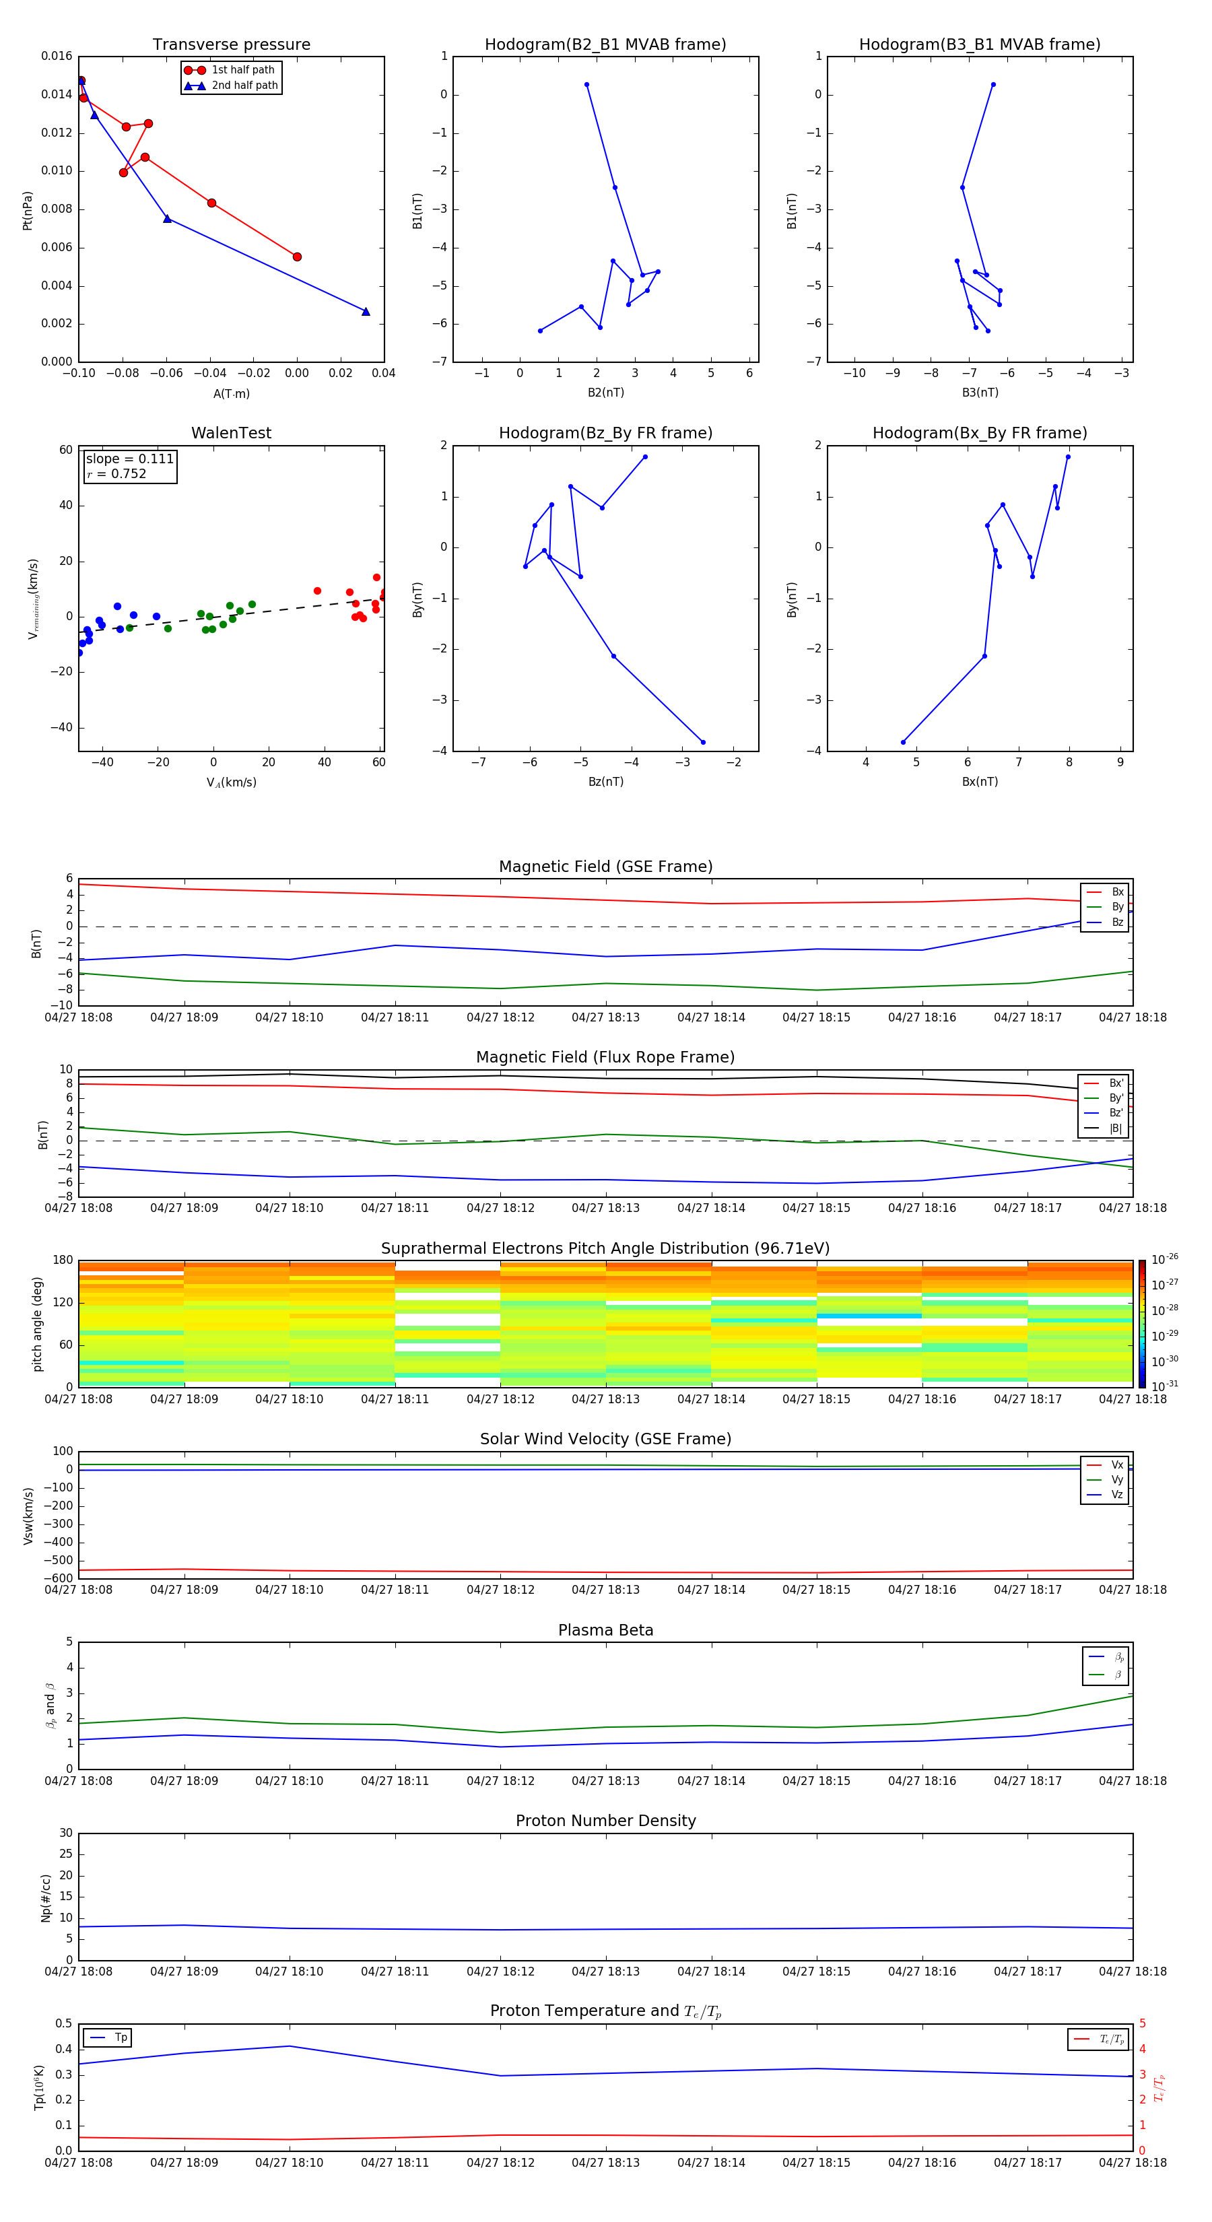Click the 'pitch angle (deg)' axis label
The image size is (1212, 2222).
point(37,1324)
